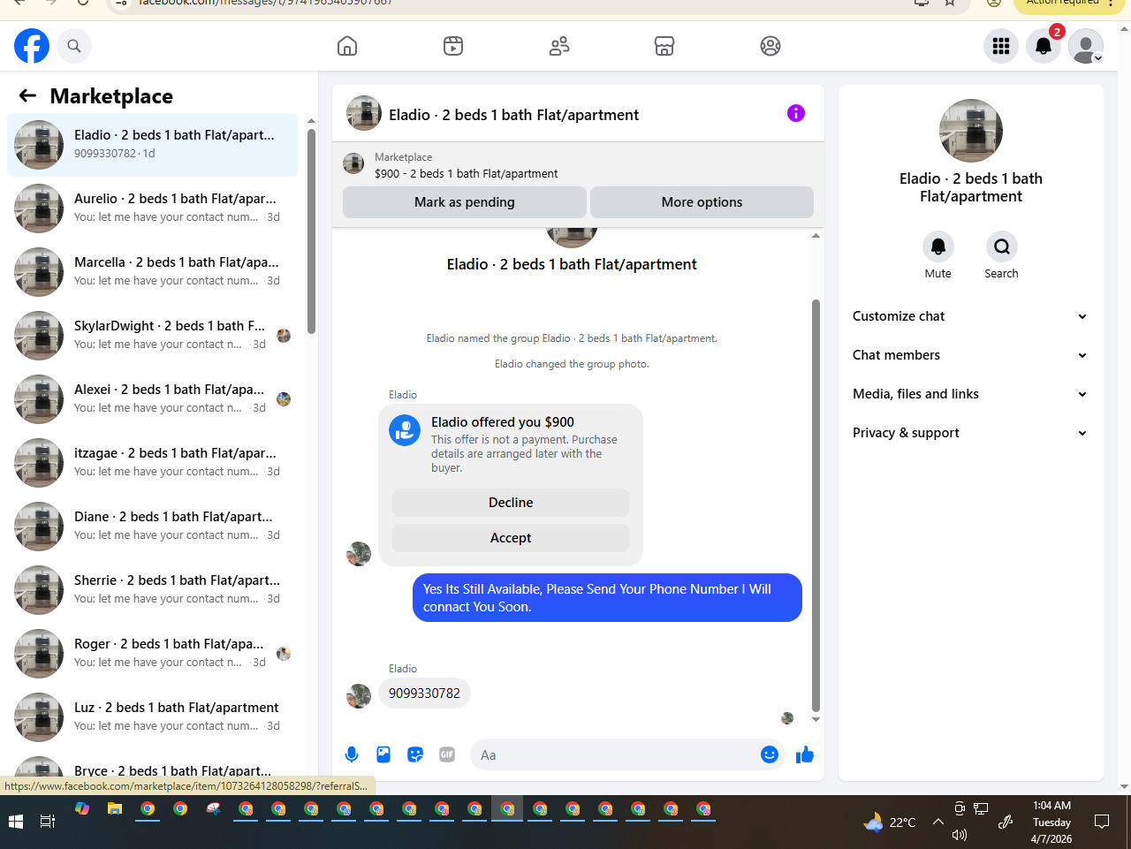Open Task View on the taskbar
Viewport: 1131px width, 849px height.
click(x=48, y=822)
